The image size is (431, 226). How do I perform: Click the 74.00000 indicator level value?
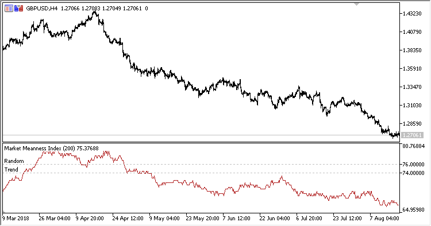[413, 173]
